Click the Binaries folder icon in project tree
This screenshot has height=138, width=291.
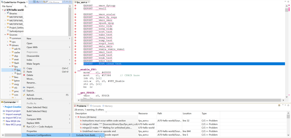click(8, 13)
